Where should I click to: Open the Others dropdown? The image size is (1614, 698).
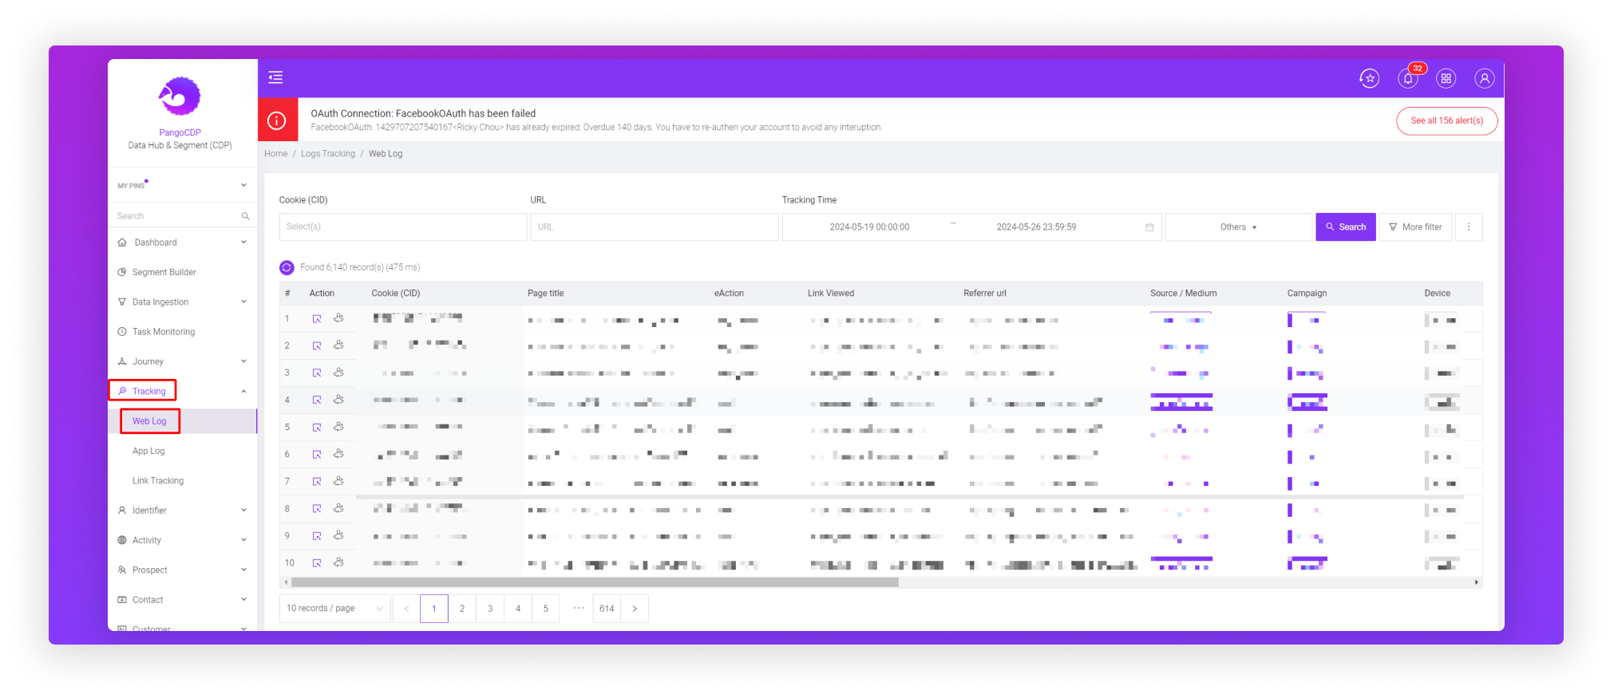pos(1238,227)
